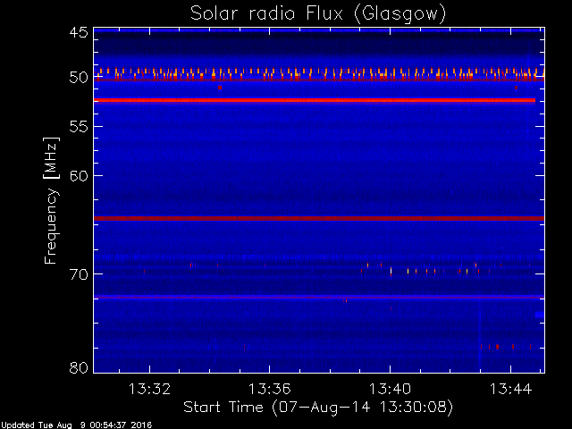This screenshot has width=572, height=429.
Task: Click the 70 frequency tick label
Action: pos(79,274)
